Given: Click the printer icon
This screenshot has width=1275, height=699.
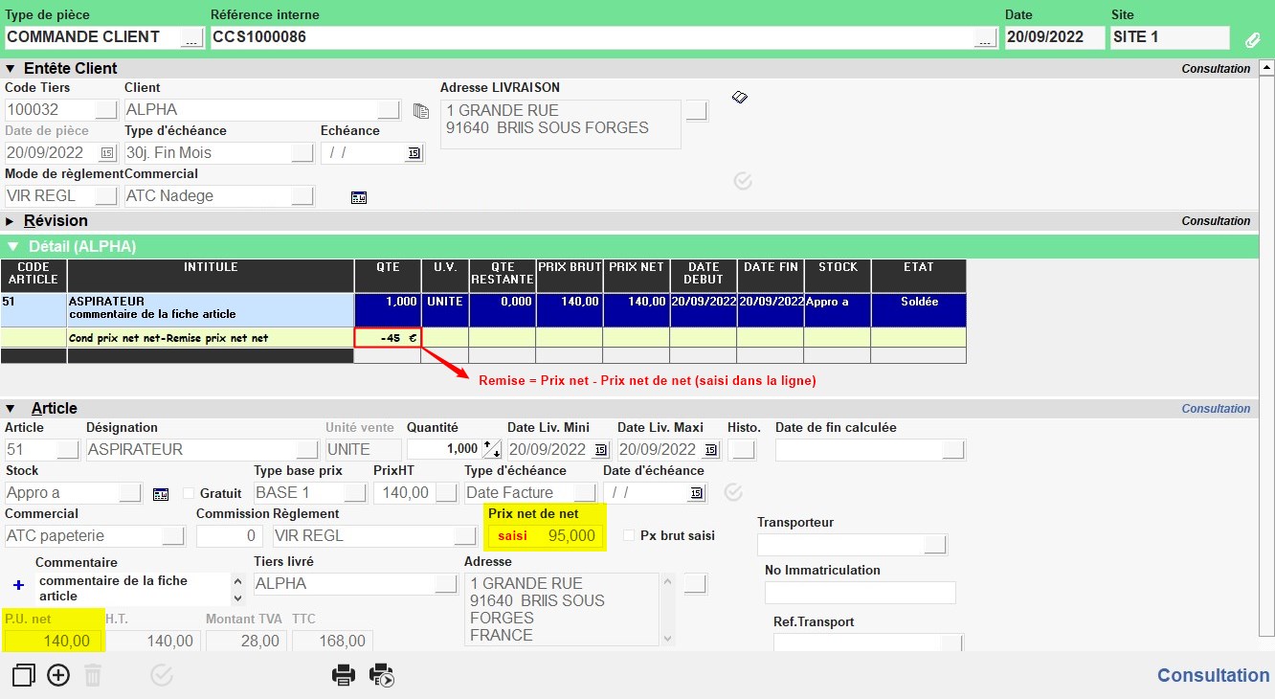Looking at the screenshot, I should click(343, 675).
